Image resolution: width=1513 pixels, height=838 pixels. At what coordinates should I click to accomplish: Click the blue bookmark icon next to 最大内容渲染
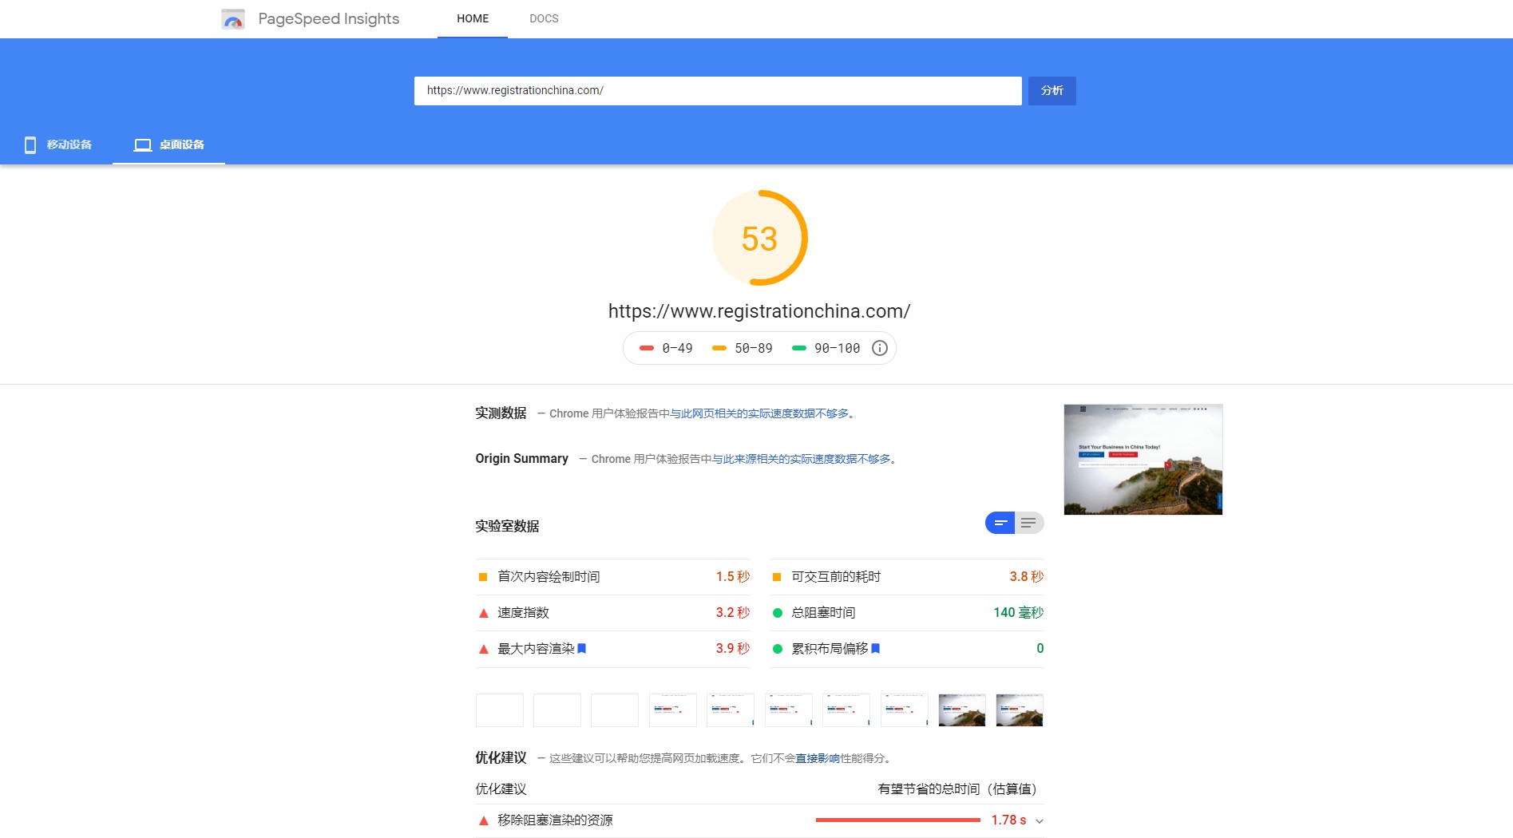(581, 648)
